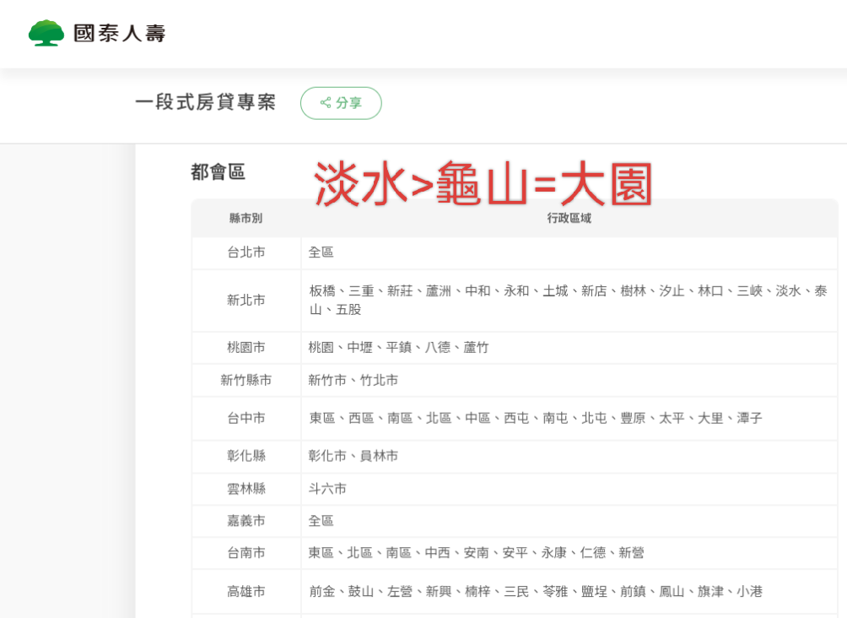The width and height of the screenshot is (847, 618).
Task: Click the 新竹市、竹北市 district cell
Action: point(353,381)
